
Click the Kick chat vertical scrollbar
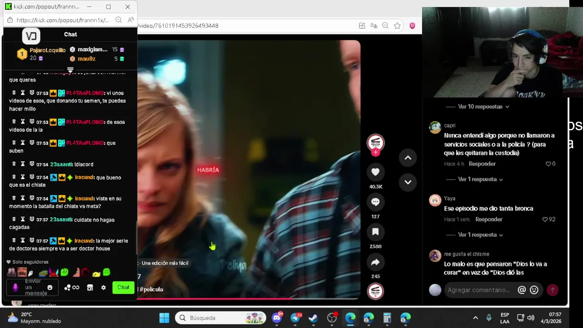pos(136,237)
